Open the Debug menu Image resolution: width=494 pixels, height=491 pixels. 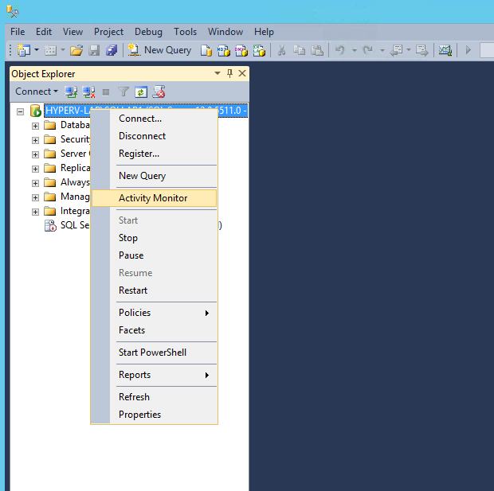coord(148,32)
